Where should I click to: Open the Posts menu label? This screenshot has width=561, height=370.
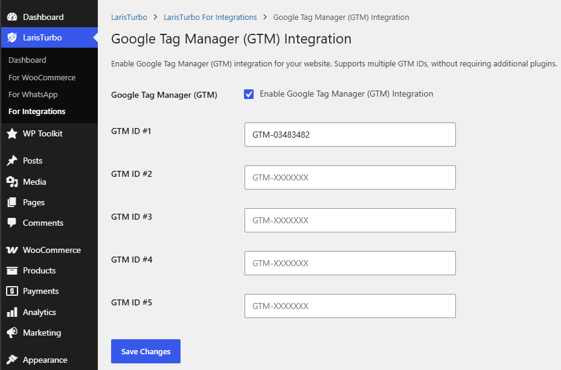pos(33,161)
